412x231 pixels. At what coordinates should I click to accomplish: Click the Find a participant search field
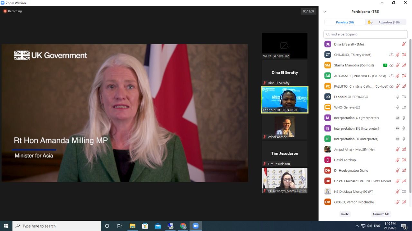coord(365,34)
